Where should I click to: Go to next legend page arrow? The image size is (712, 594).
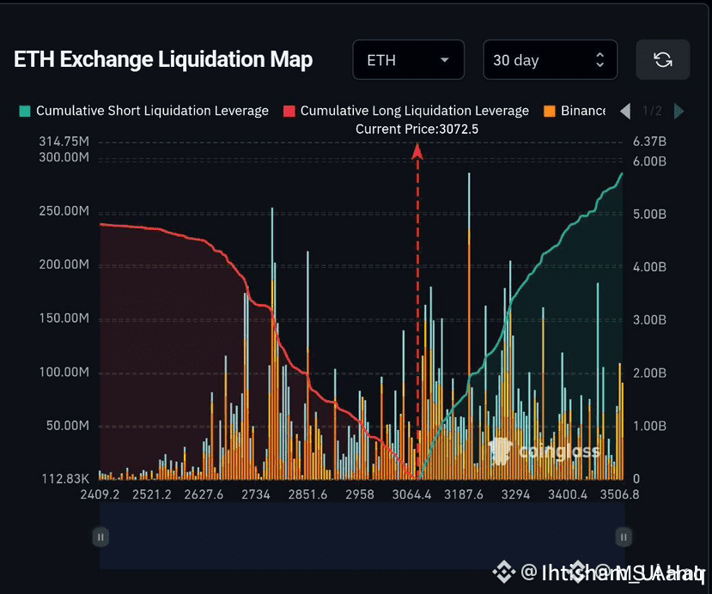point(679,111)
